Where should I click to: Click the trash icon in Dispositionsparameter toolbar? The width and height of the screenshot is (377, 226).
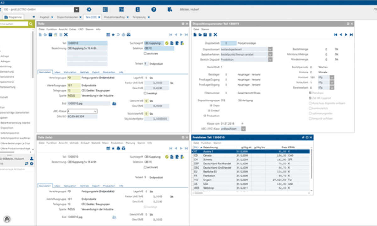[x=210, y=35]
